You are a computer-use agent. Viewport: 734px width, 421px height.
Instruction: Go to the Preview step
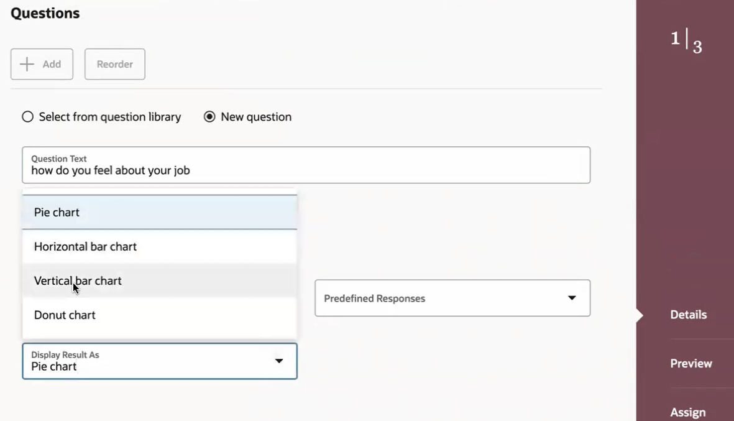pyautogui.click(x=691, y=363)
